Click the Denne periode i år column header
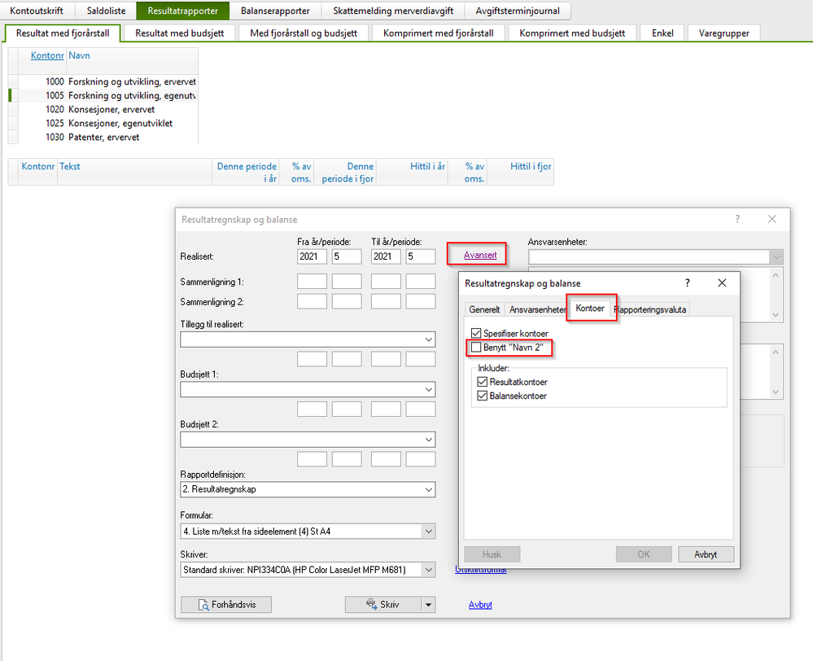 (x=246, y=173)
